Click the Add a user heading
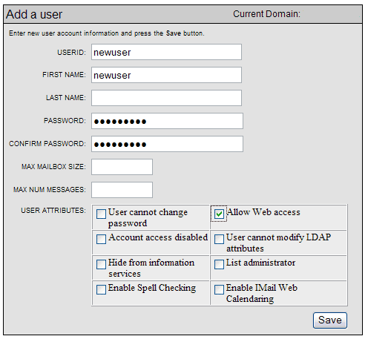The height and width of the screenshot is (339, 368). [34, 14]
